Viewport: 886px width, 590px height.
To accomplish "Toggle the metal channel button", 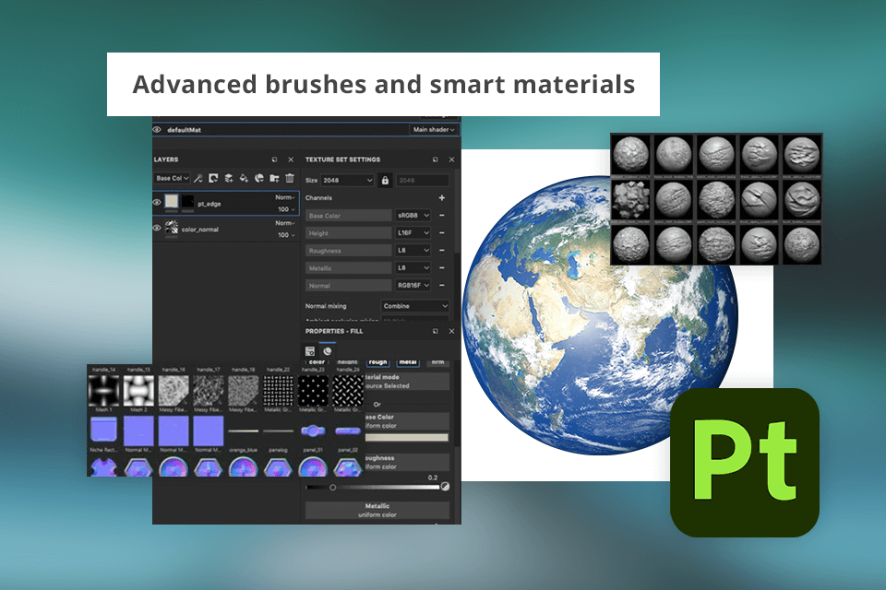I will click(x=408, y=361).
